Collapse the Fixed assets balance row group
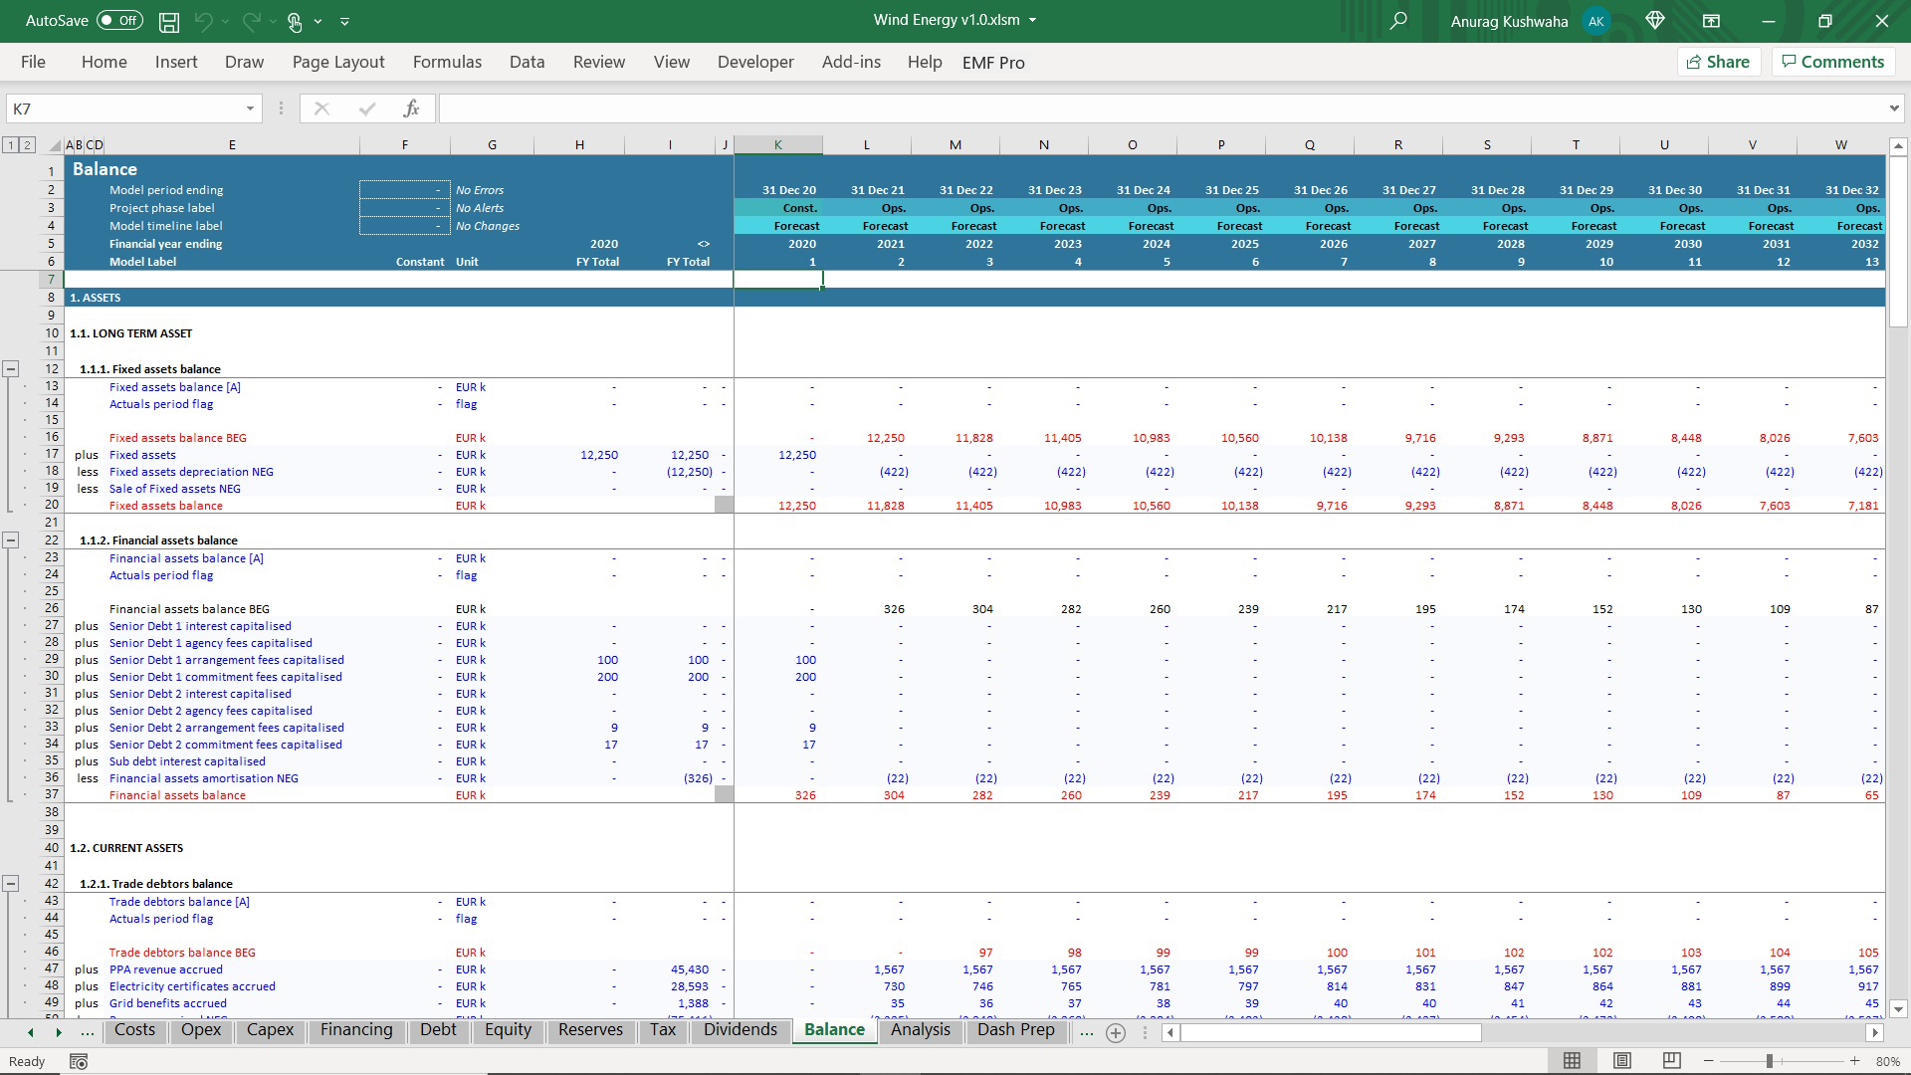 pos(11,369)
